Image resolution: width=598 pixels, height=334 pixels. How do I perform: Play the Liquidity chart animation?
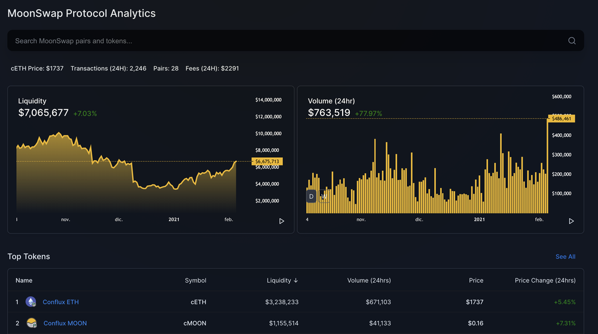coord(282,221)
